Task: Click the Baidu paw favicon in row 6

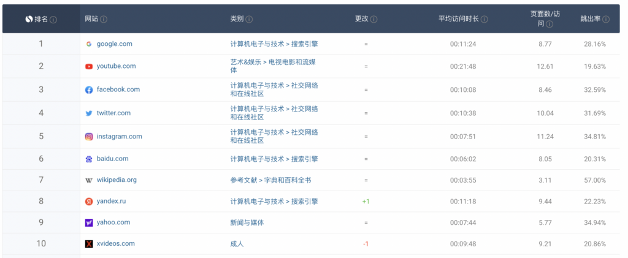Action: coord(89,159)
